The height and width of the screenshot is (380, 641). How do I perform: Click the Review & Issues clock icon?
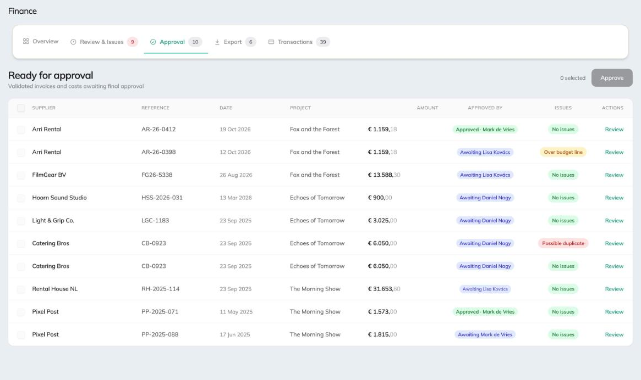pos(73,42)
